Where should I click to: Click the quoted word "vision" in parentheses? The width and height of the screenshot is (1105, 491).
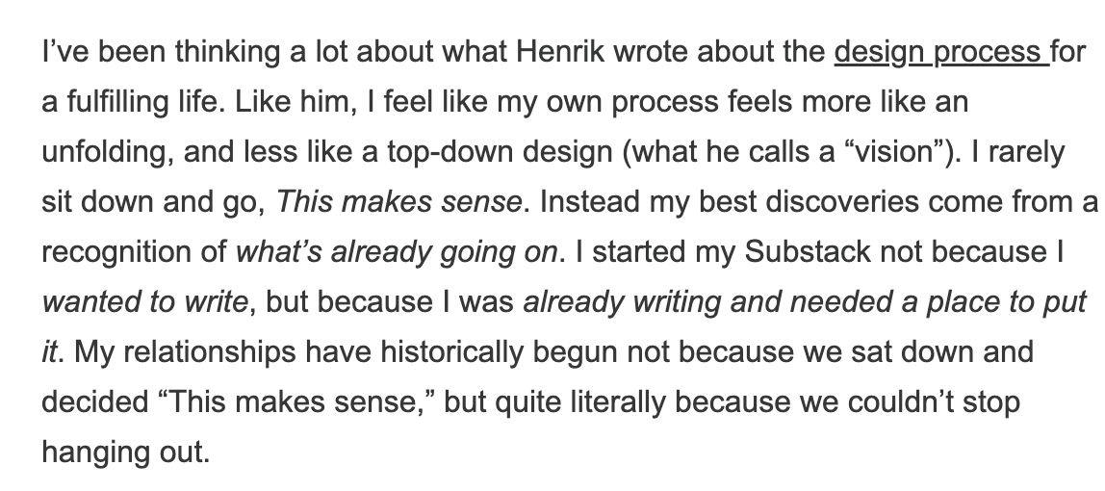[895, 152]
